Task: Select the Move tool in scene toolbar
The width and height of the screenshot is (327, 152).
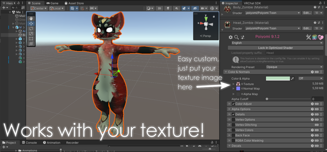Action: click(x=31, y=23)
